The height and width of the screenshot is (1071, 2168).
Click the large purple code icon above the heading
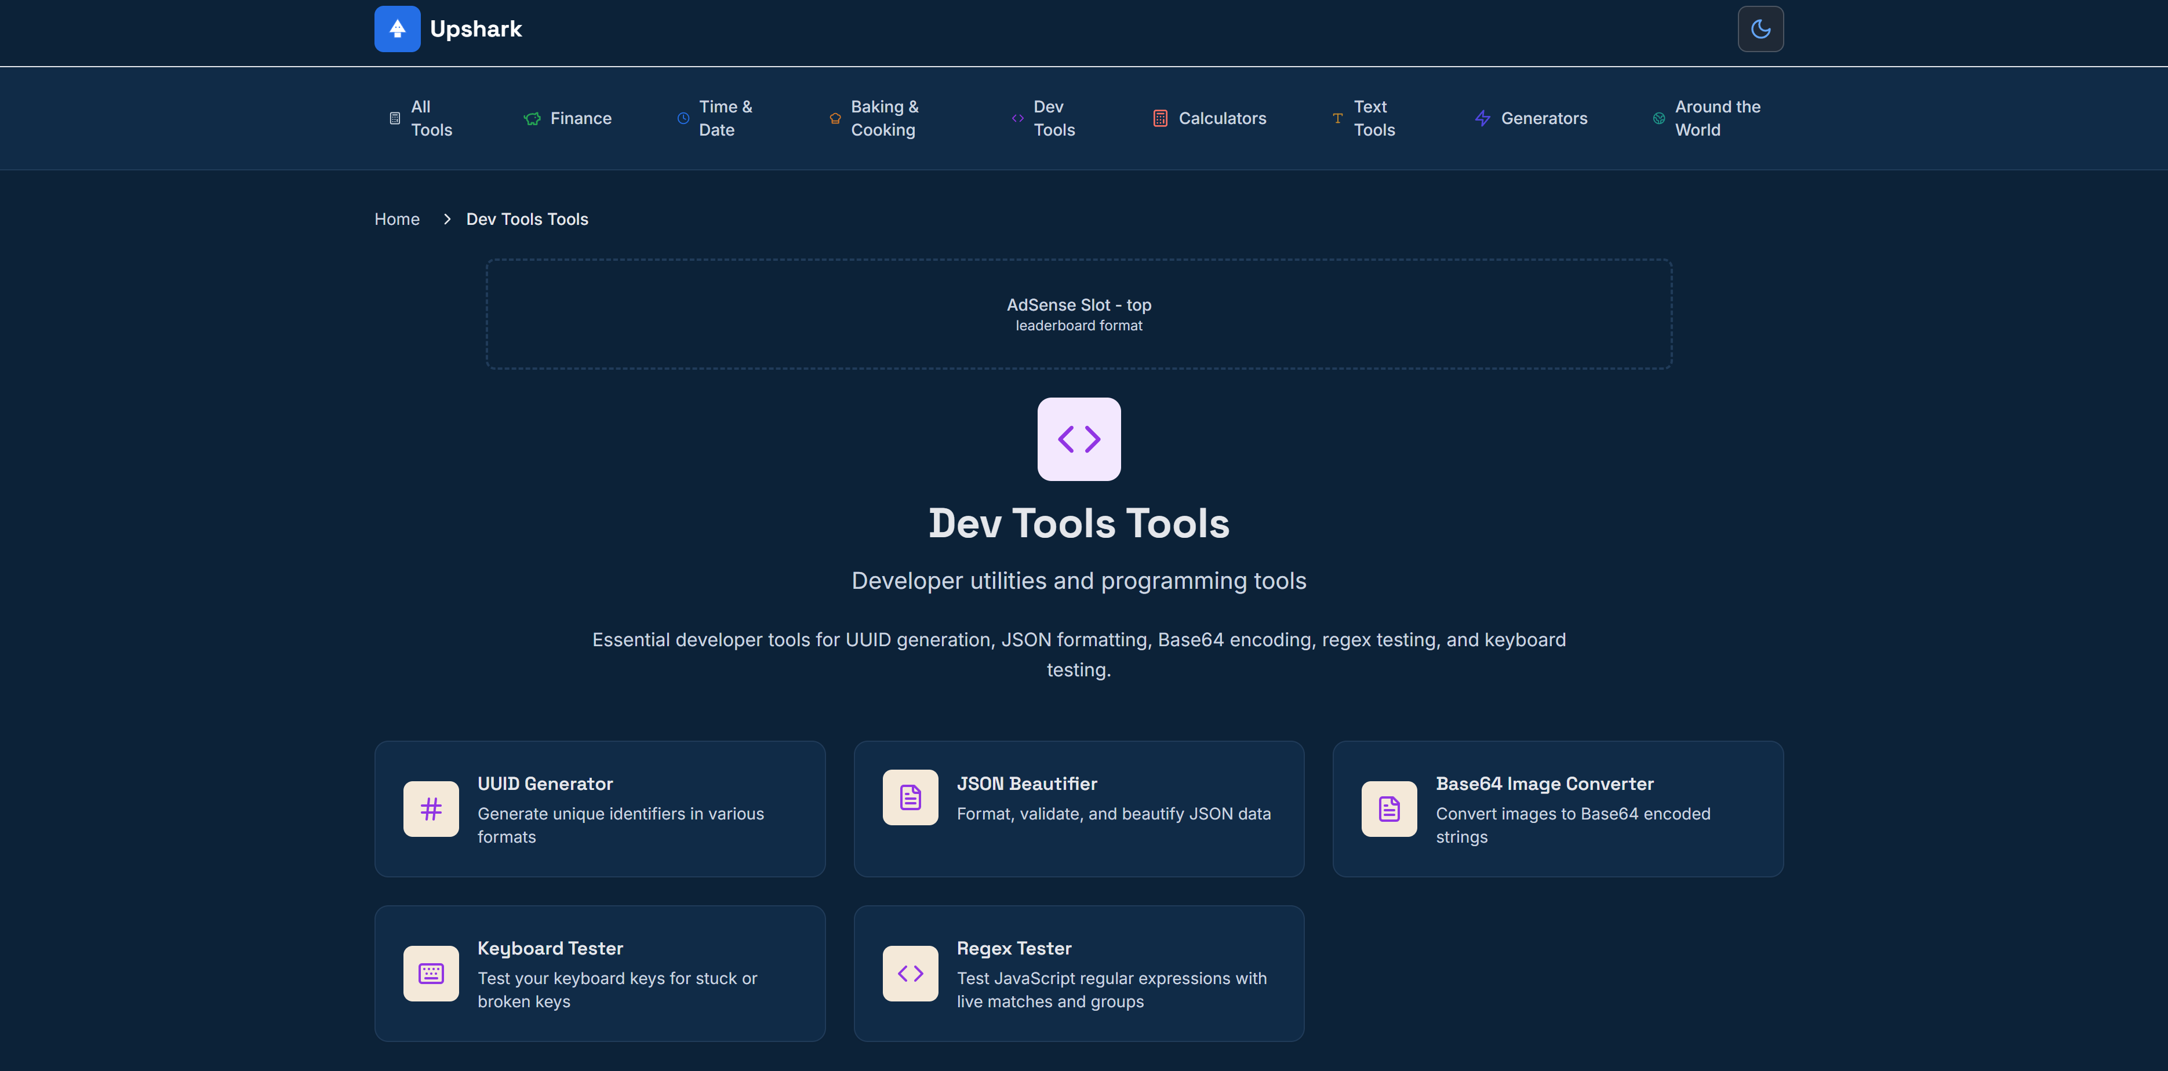coord(1079,439)
